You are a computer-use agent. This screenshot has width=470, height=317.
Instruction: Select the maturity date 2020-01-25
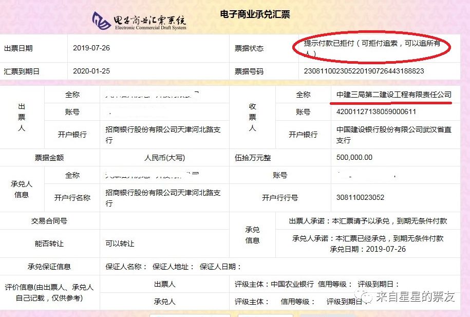[x=91, y=71]
